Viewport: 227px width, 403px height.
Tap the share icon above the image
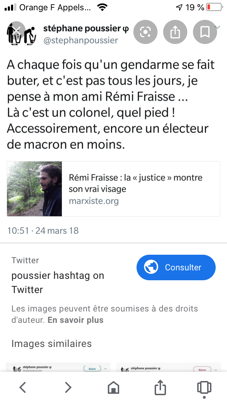point(175,32)
